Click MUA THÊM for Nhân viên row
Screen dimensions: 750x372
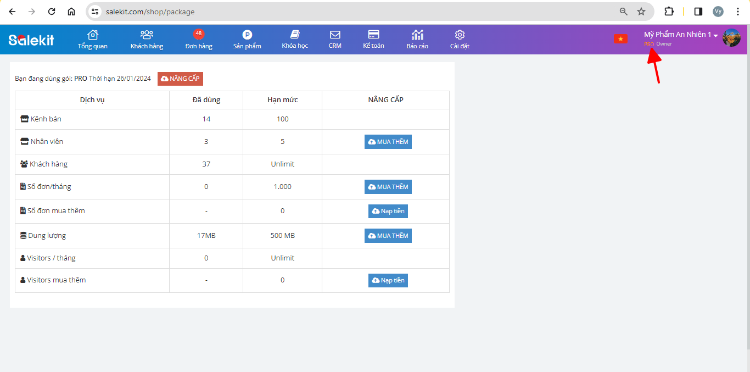pos(388,142)
